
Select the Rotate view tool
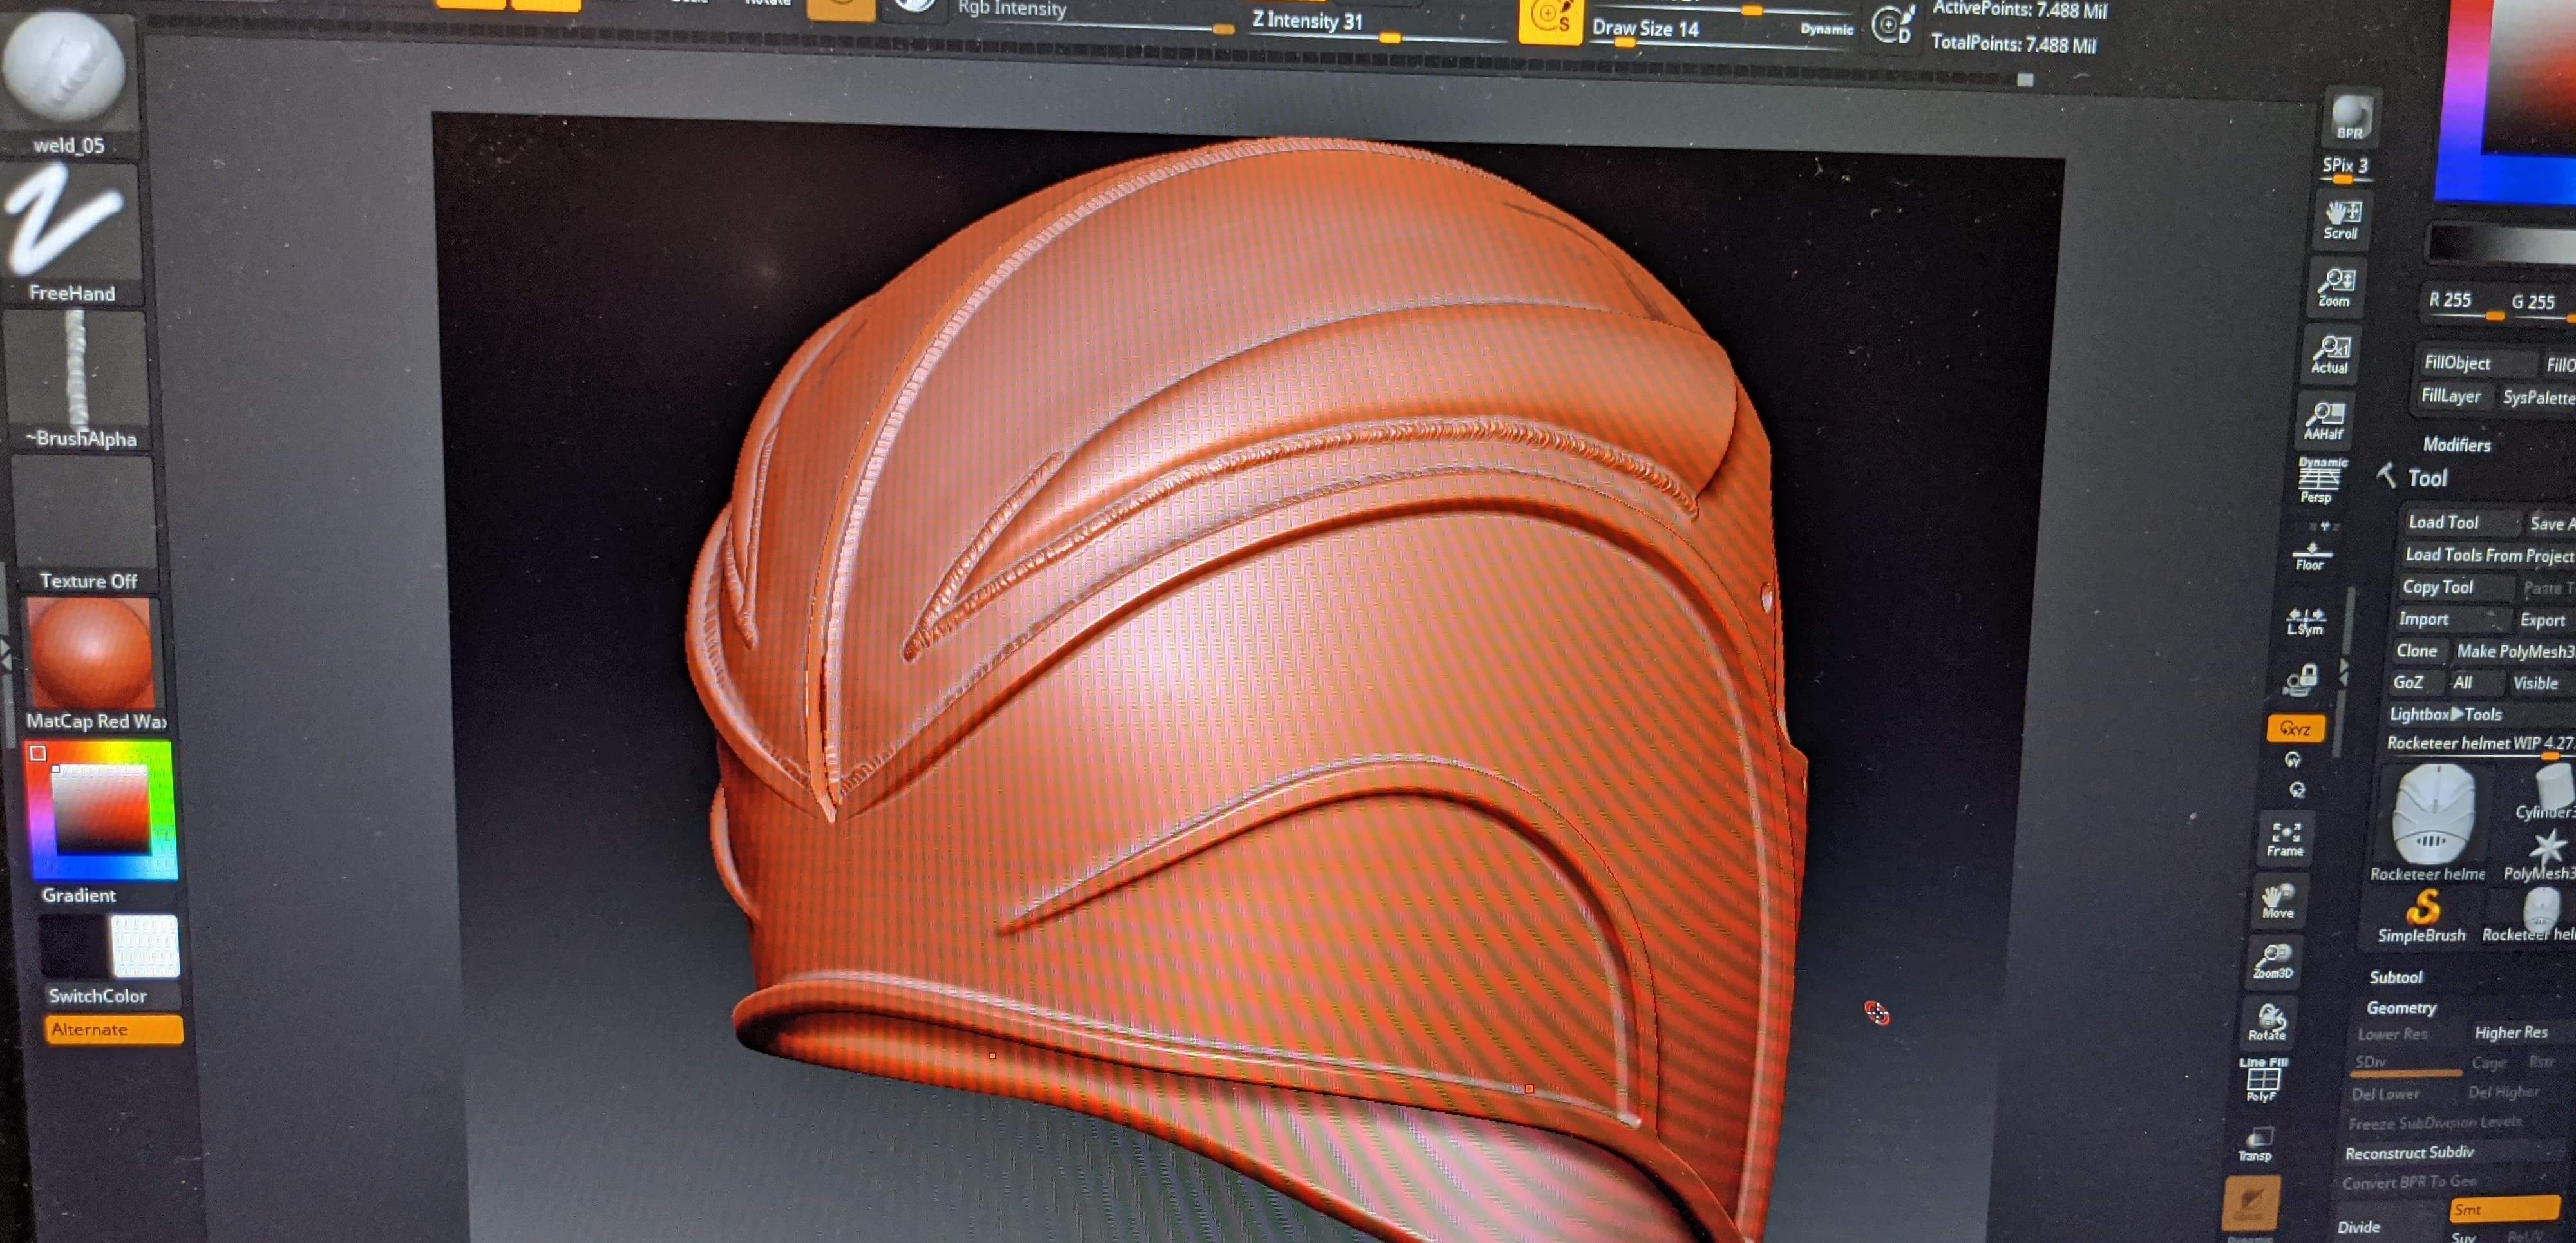point(2268,1022)
